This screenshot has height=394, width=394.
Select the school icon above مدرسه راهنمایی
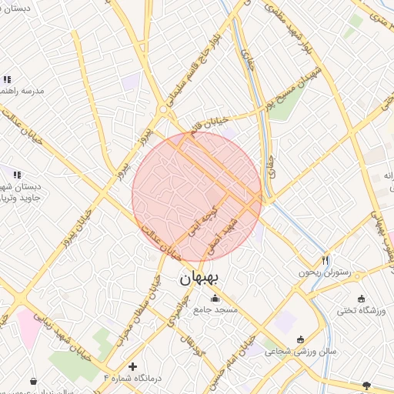pos(8,80)
